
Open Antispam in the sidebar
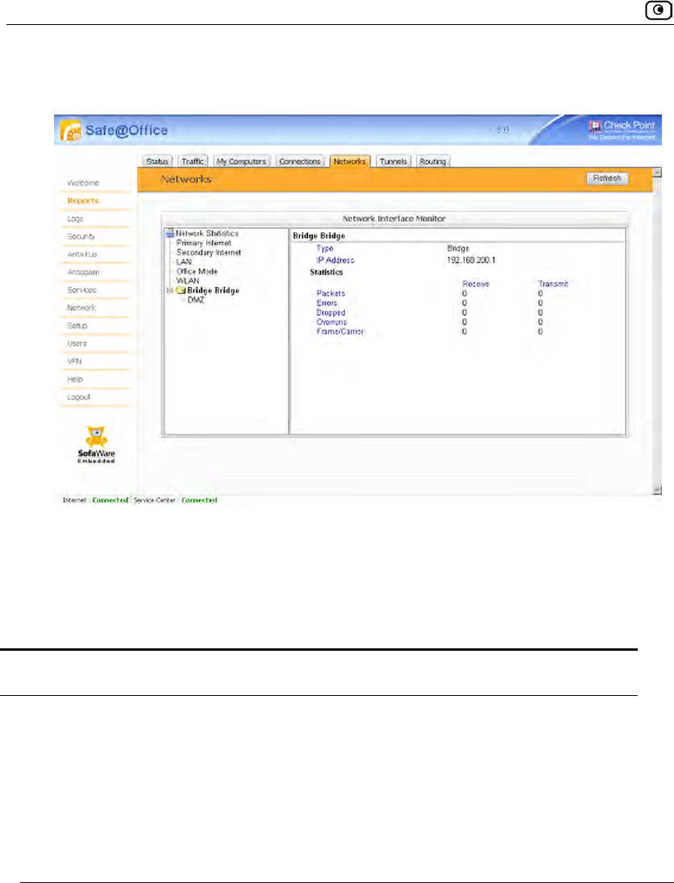83,272
